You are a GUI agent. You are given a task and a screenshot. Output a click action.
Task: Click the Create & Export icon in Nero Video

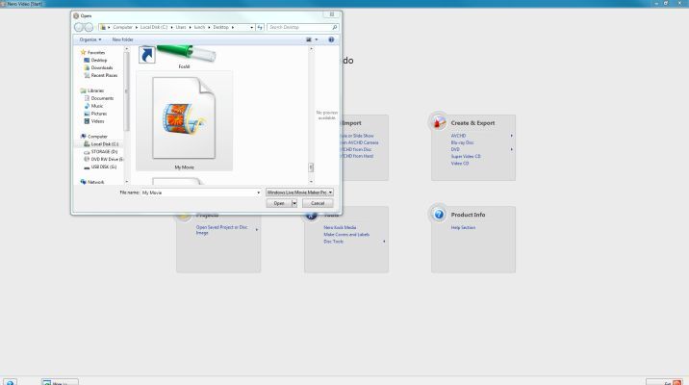click(x=439, y=122)
